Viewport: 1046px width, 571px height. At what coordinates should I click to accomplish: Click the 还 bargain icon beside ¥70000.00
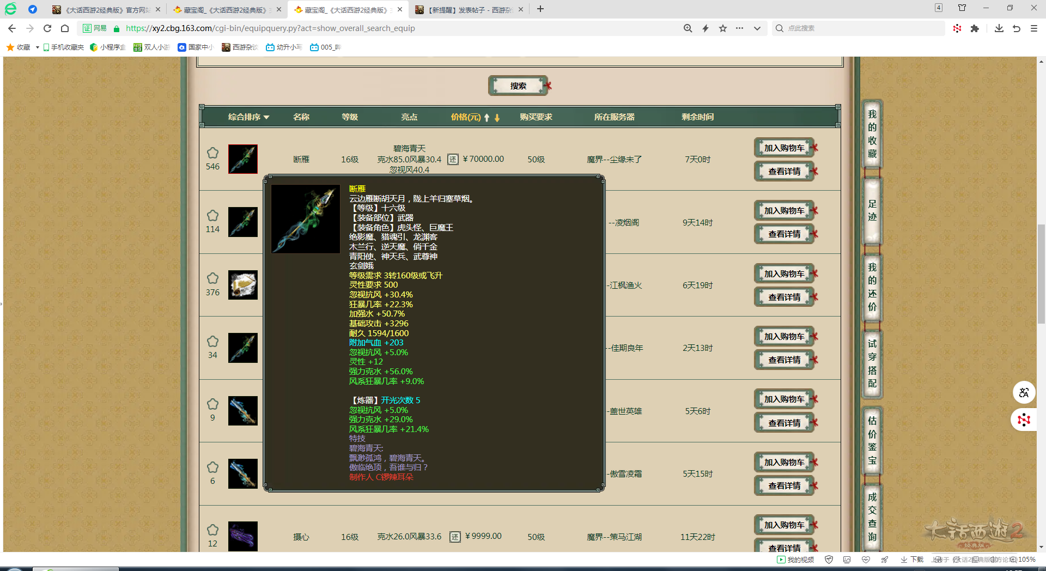point(453,159)
